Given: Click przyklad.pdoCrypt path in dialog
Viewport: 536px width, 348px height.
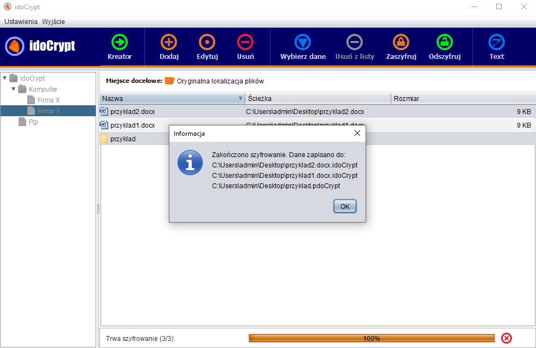Looking at the screenshot, I should click(276, 186).
